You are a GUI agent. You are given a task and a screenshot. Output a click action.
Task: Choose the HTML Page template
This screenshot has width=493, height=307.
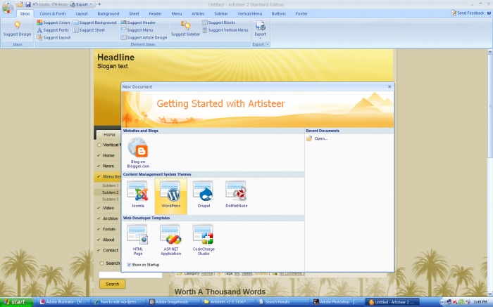point(138,240)
